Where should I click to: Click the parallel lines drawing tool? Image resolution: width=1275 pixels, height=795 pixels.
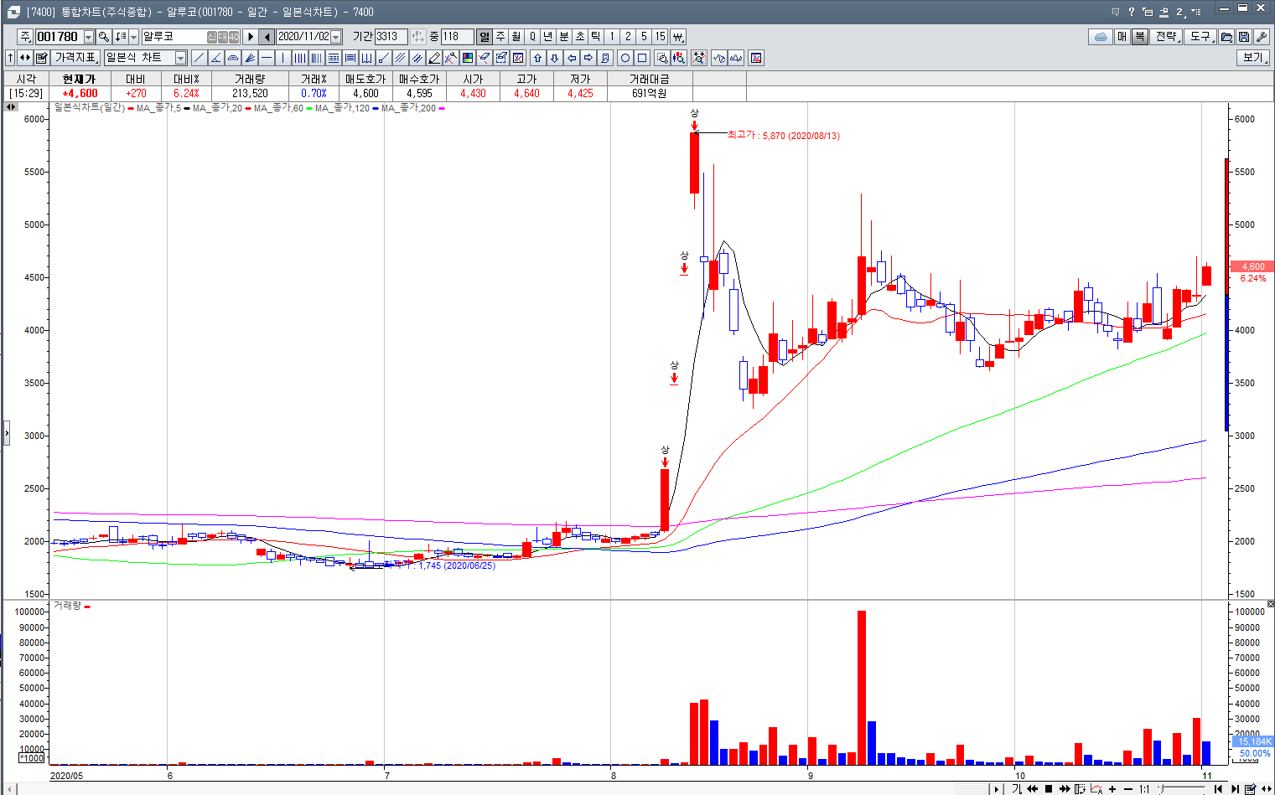pyautogui.click(x=400, y=58)
